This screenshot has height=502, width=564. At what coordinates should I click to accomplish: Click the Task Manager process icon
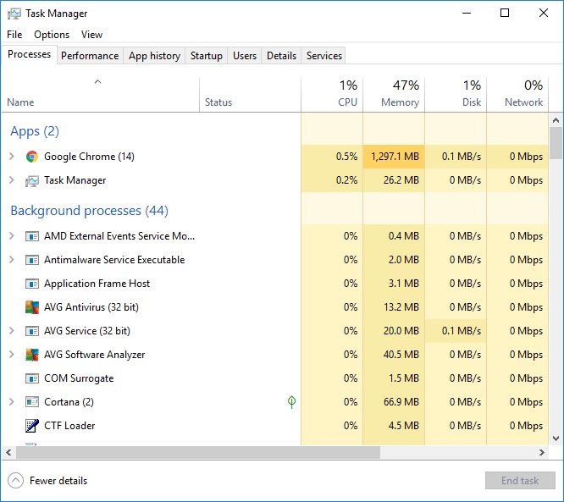click(32, 180)
